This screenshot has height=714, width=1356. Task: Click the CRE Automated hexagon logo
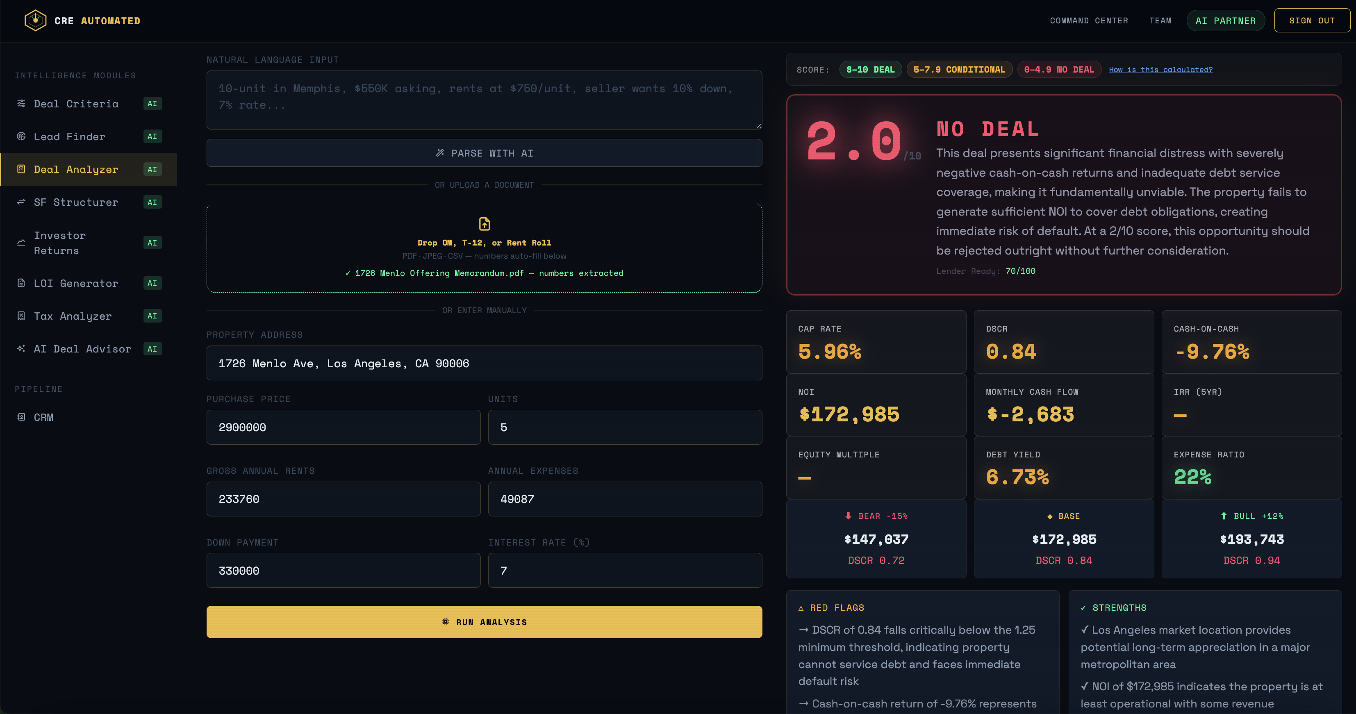35,20
